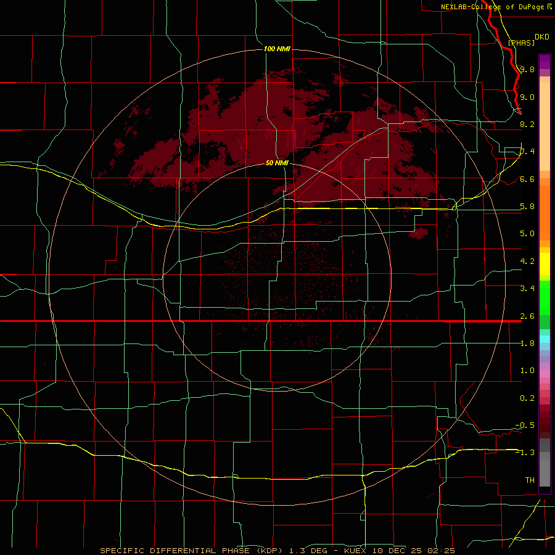Click the KDP product caption at bottom
The width and height of the screenshot is (555, 555).
coord(277,551)
